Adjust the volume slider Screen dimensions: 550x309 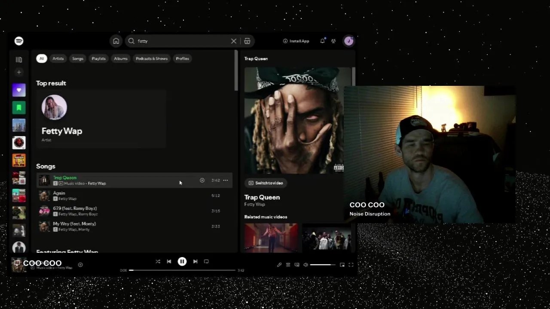322,265
